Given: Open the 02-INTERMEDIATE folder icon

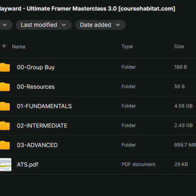Looking at the screenshot, I should pos(5,125).
